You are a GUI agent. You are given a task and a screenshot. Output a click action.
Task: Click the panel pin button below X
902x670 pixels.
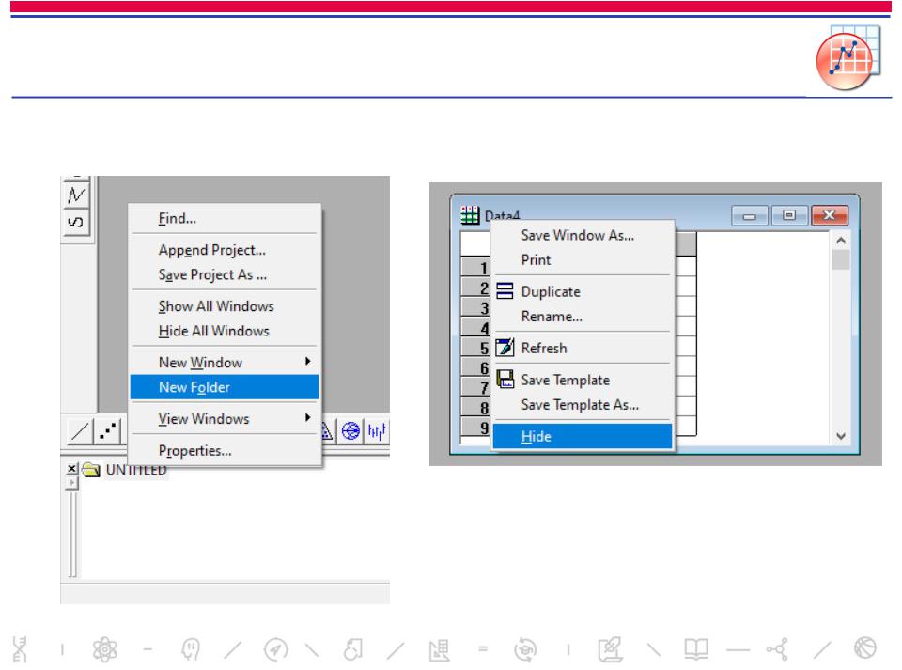[x=72, y=482]
